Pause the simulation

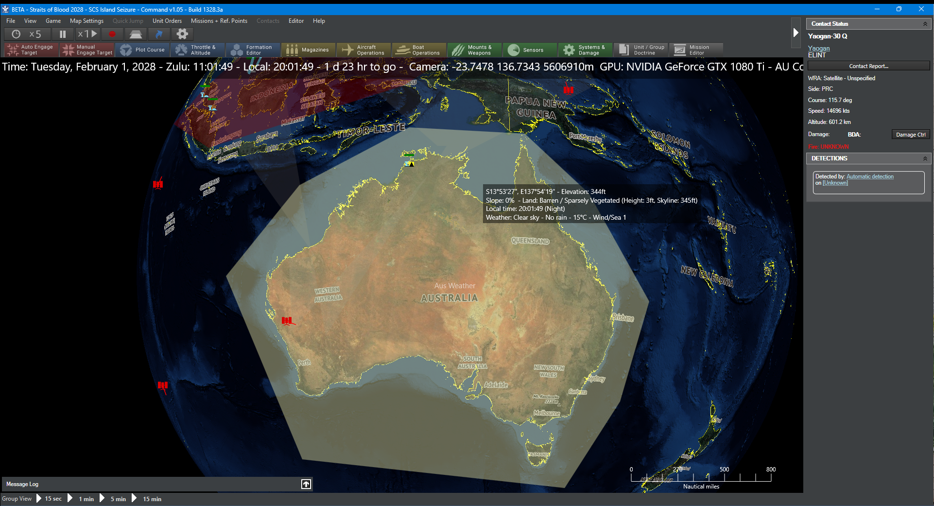point(63,34)
